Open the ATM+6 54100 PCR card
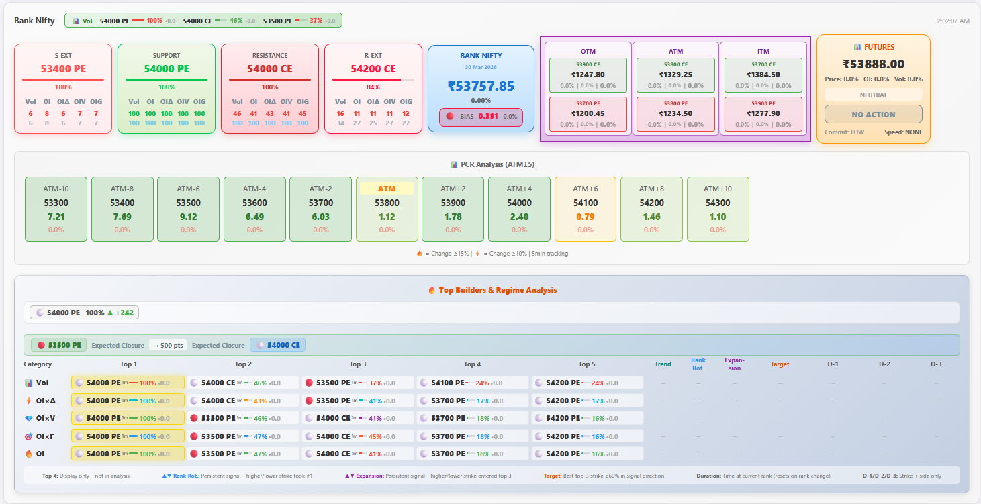The height and width of the screenshot is (504, 981). [x=586, y=209]
